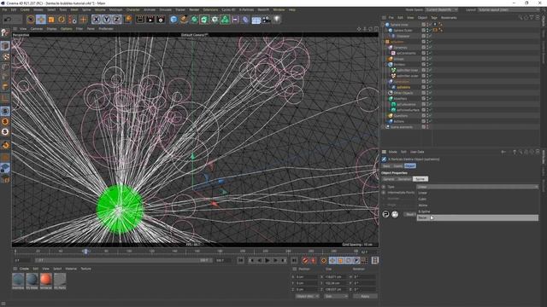Activate the Move tool in top toolbar
The height and width of the screenshot is (307, 547).
pyautogui.click(x=41, y=20)
